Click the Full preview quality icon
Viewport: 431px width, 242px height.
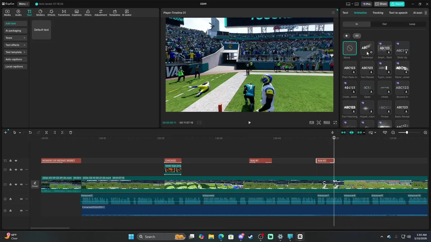pos(312,123)
